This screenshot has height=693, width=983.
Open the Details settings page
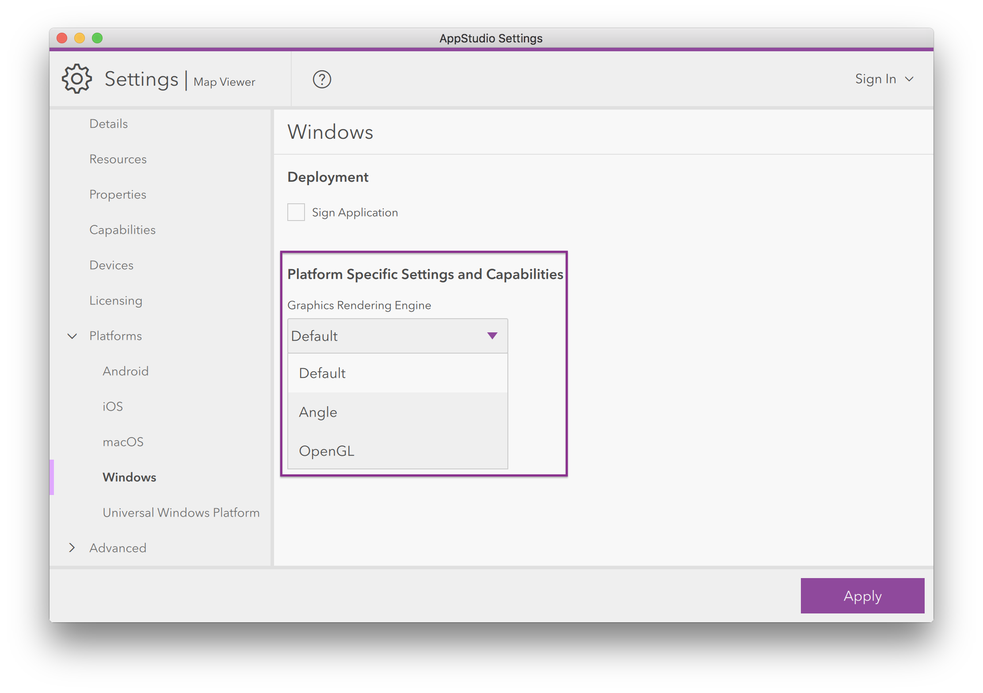(109, 124)
